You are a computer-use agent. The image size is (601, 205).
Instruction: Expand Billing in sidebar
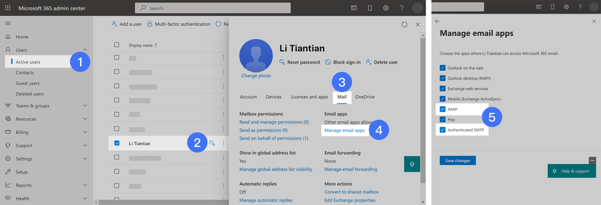85,132
